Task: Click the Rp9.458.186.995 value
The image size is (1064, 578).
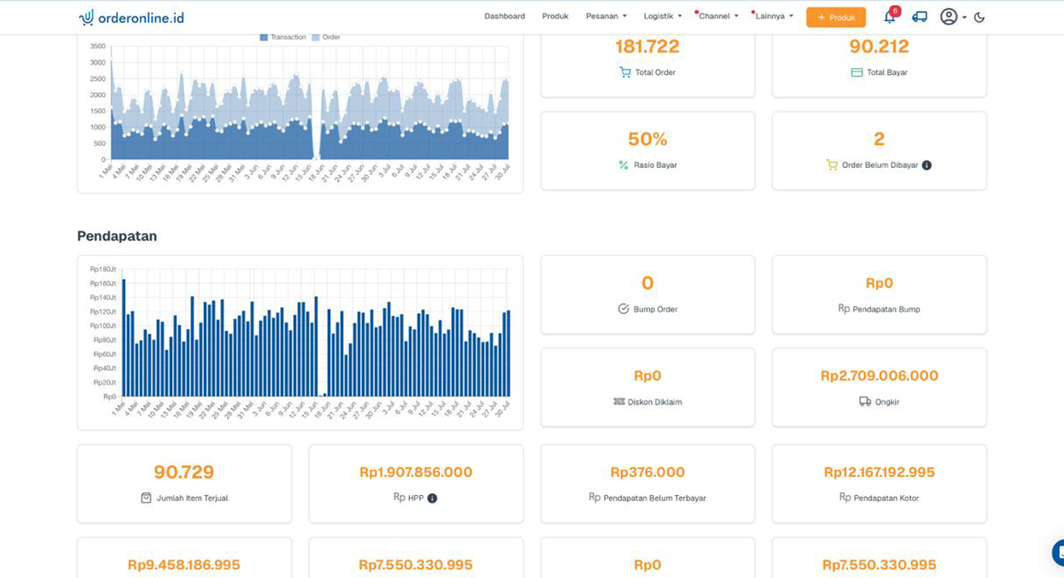Action: pyautogui.click(x=184, y=565)
